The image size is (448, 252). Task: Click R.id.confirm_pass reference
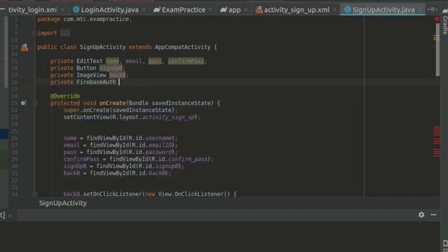tap(179, 159)
